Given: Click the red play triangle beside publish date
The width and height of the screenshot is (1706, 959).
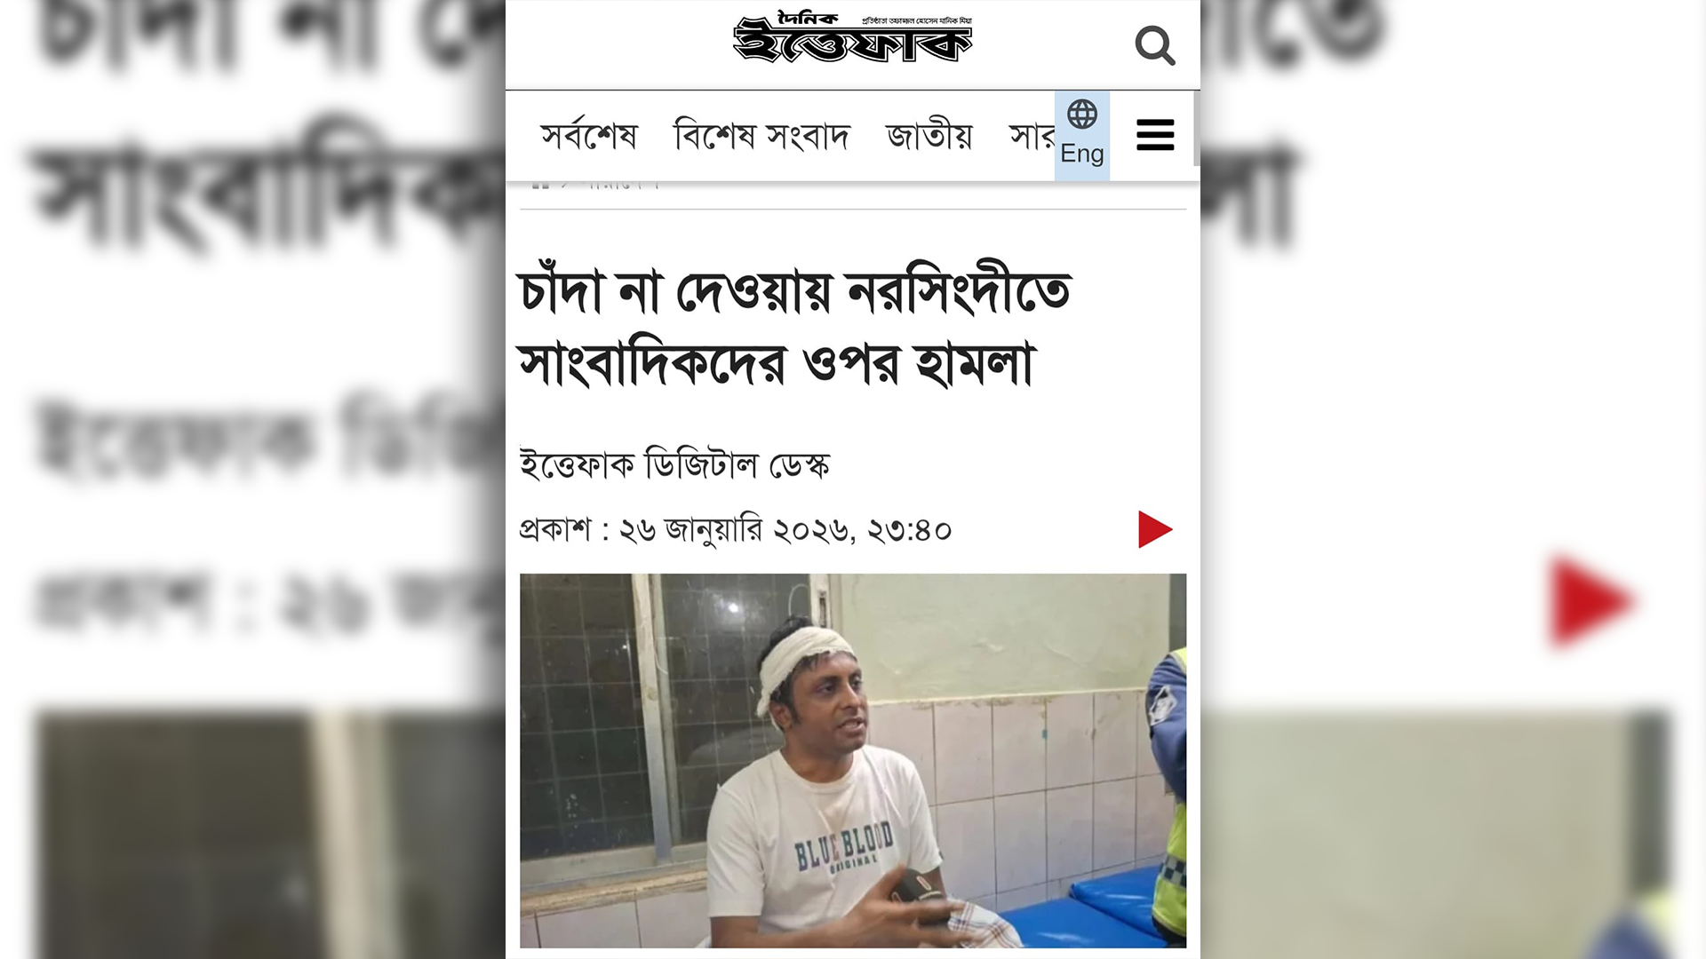Looking at the screenshot, I should 1155,529.
